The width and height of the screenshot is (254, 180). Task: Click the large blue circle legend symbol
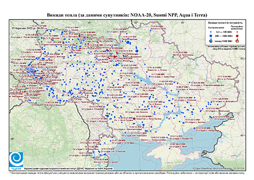pyautogui.click(x=211, y=36)
